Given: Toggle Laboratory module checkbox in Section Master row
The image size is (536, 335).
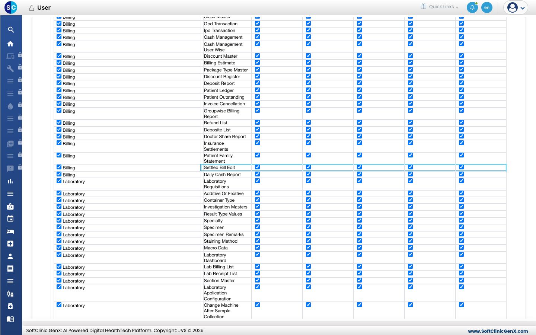Looking at the screenshot, I should 59,280.
